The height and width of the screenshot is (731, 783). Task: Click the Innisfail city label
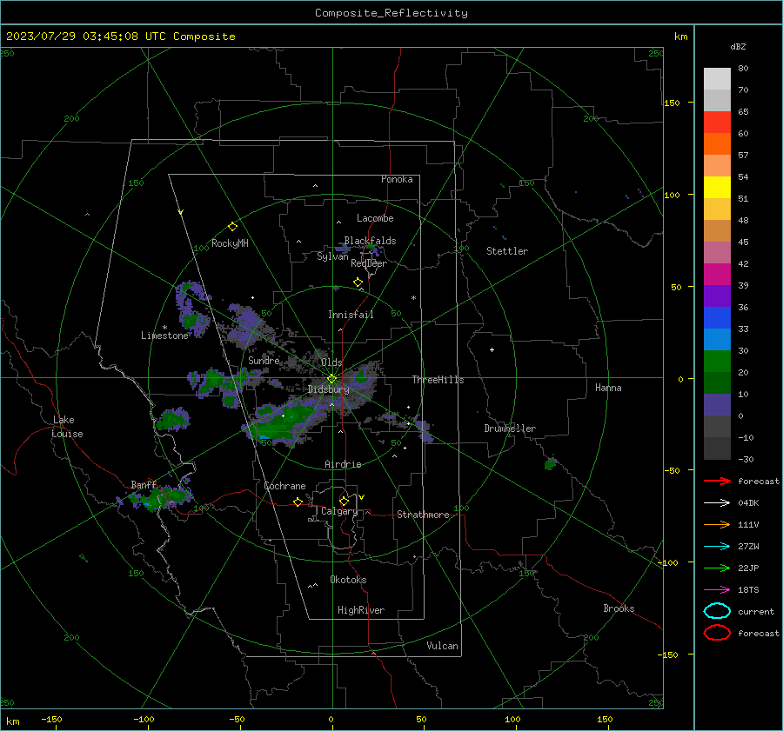coord(351,315)
